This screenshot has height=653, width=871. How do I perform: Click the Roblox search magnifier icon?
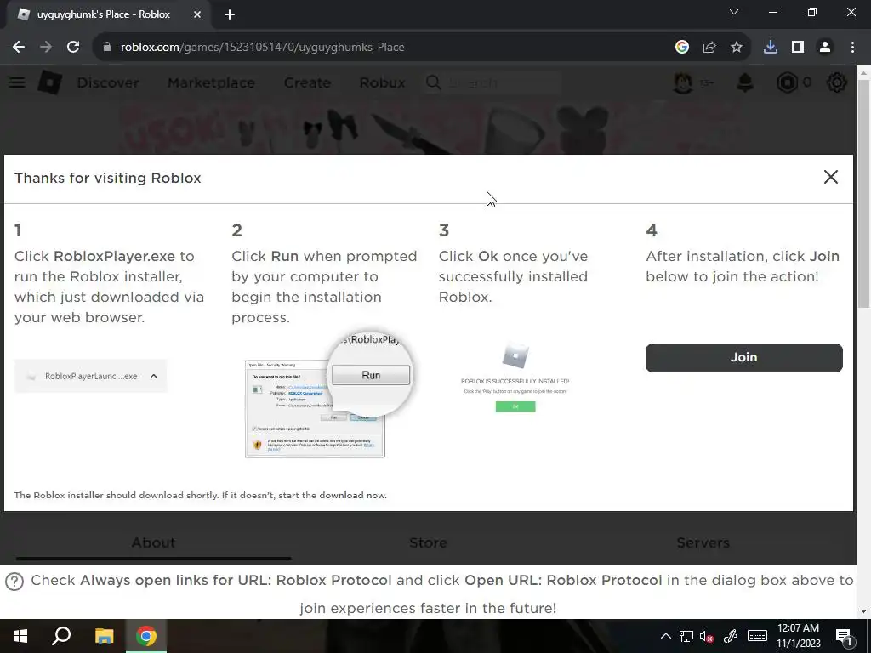[433, 82]
